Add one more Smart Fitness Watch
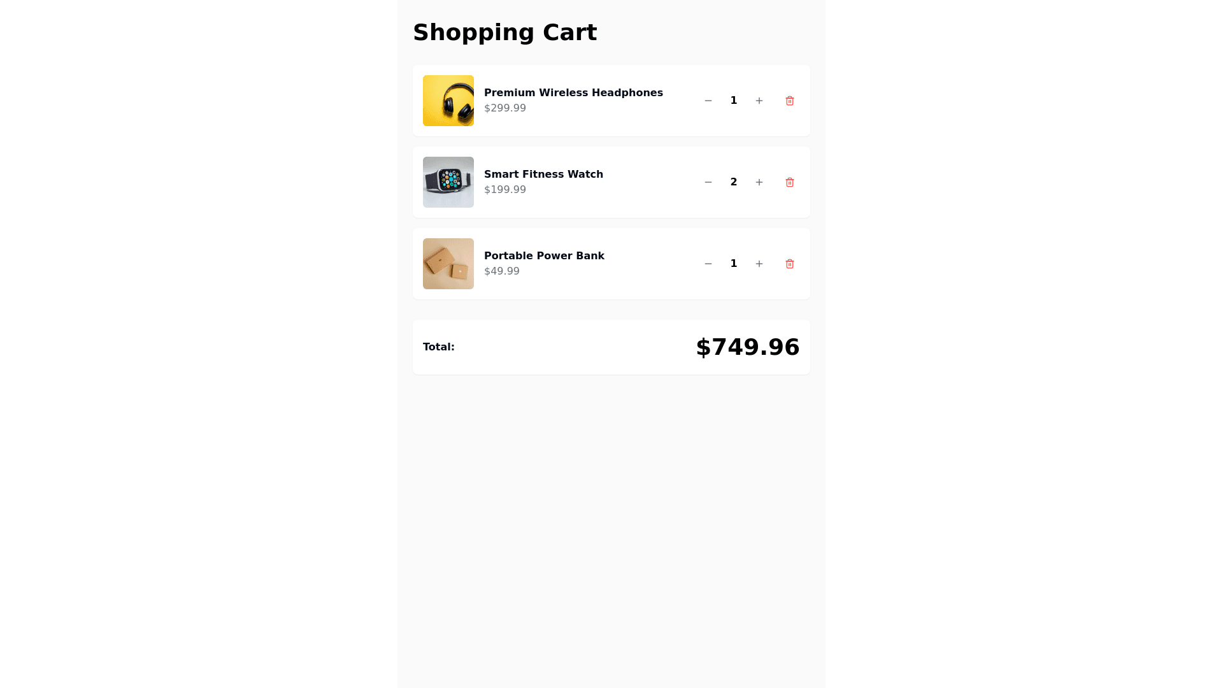Viewport: 1223px width, 688px height. [759, 182]
